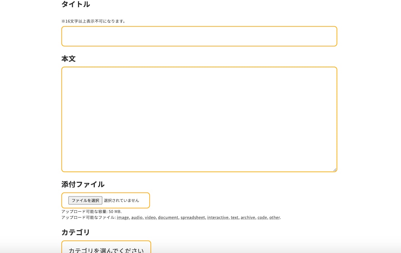
Task: Click the 選択されていません file status text
Action: 121,200
